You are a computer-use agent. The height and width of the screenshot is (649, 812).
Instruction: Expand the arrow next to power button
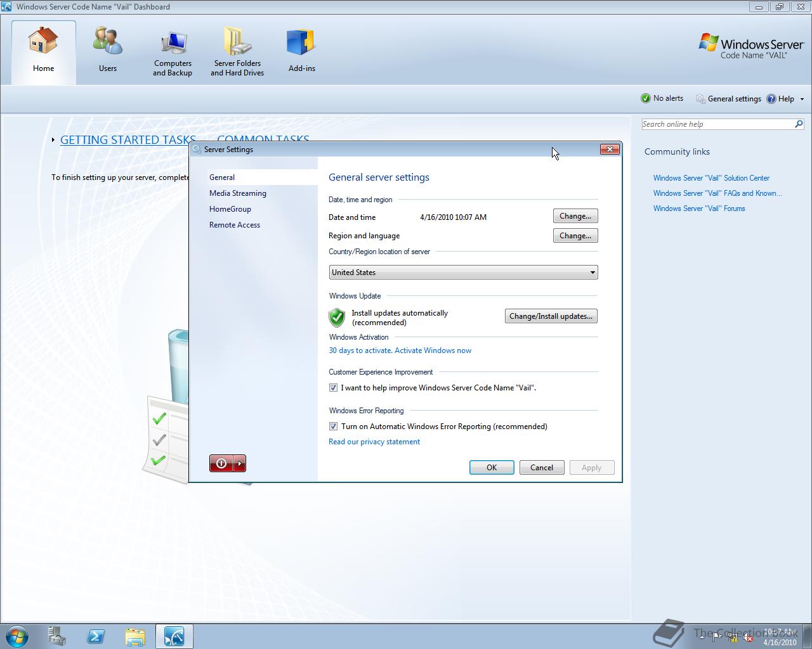[240, 463]
